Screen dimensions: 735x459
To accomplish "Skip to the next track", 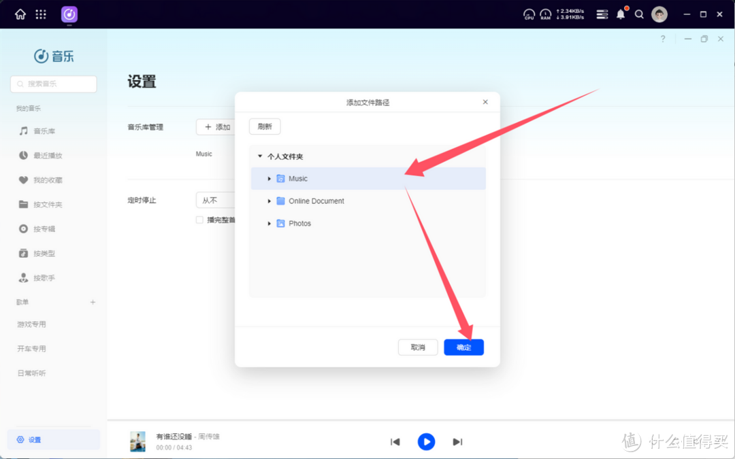I will (x=457, y=442).
